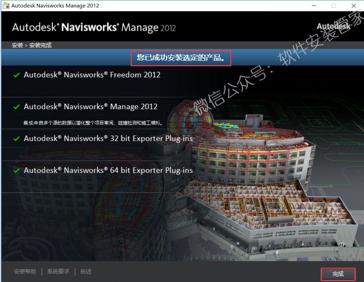Select the Navisworks Freedom 2012 product entry

(x=92, y=75)
